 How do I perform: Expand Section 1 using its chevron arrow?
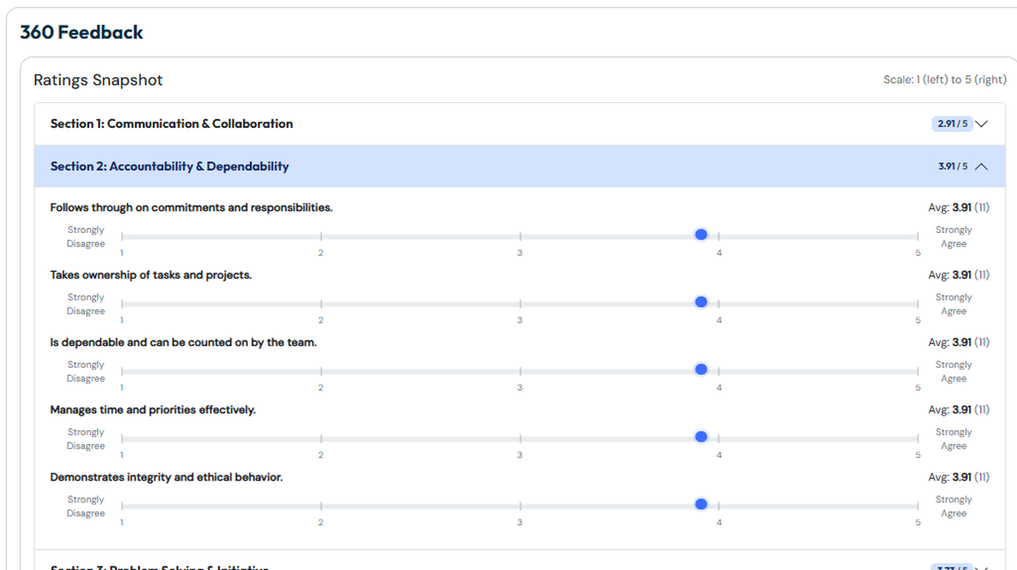pos(981,124)
